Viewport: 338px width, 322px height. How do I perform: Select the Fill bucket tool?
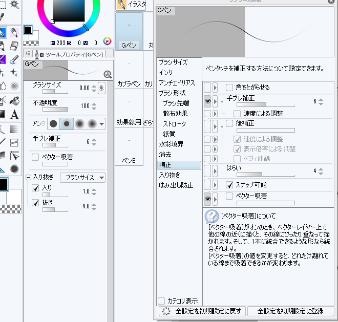[14, 100]
